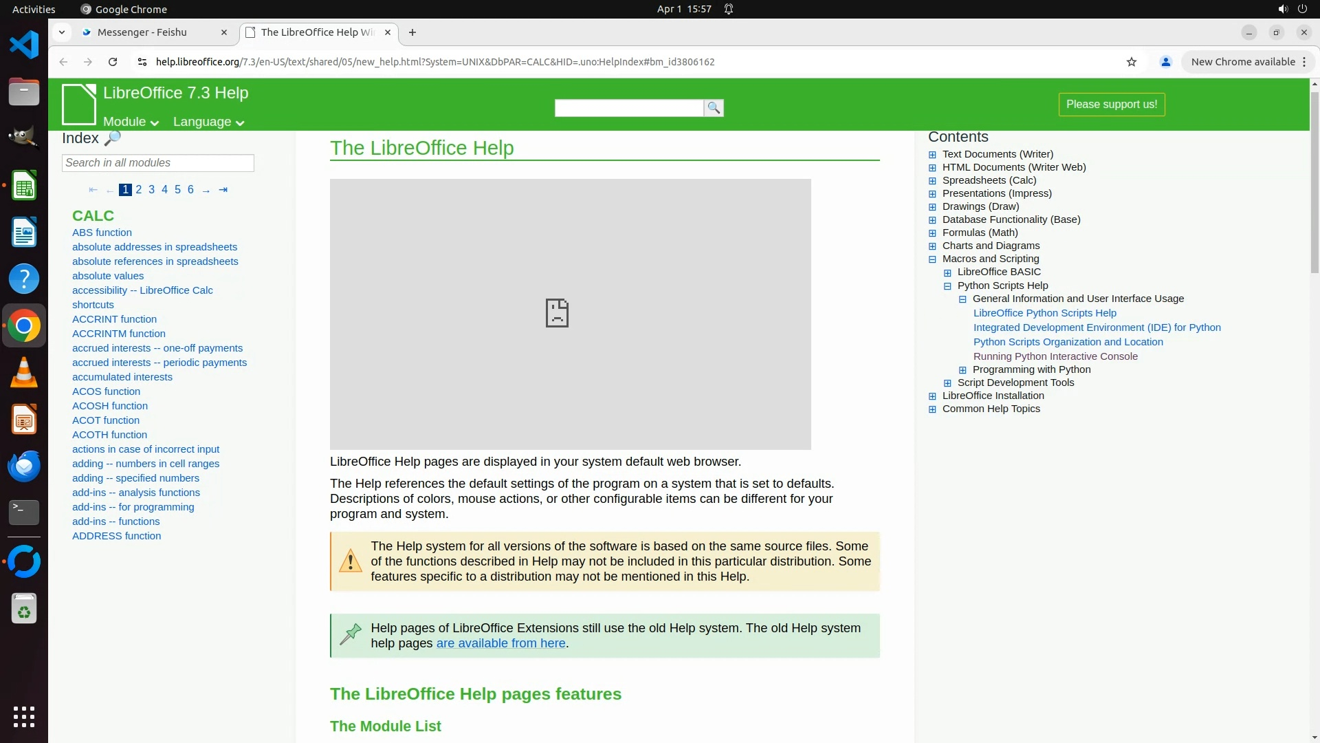Bookmark this page with star icon
The height and width of the screenshot is (743, 1320).
(1132, 62)
